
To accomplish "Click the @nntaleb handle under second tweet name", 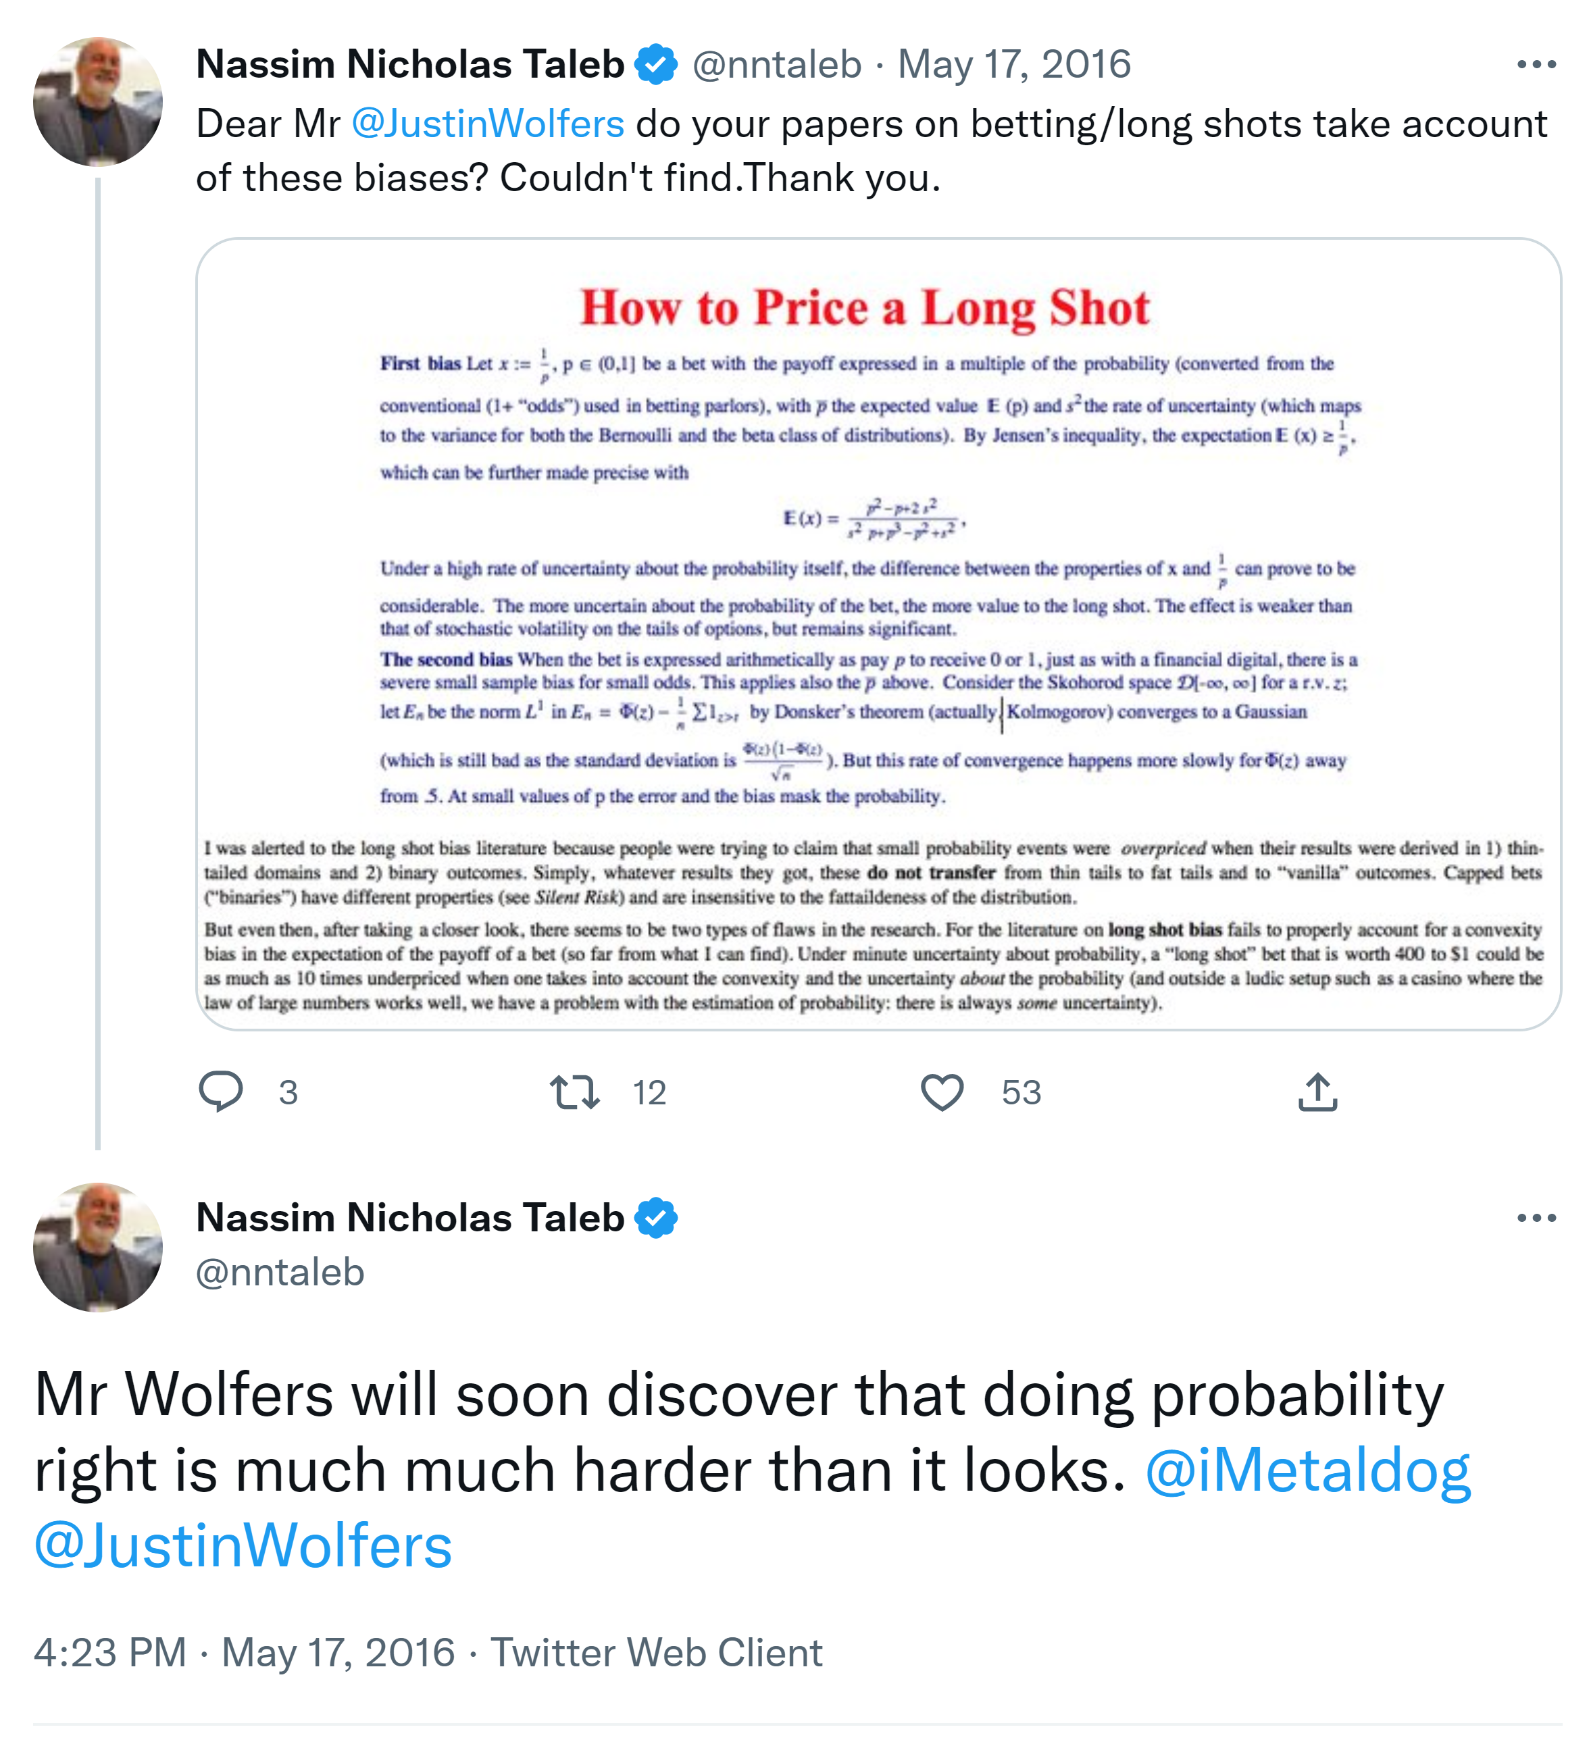I will [280, 1273].
